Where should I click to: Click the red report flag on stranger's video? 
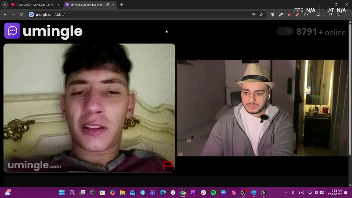coord(168,165)
